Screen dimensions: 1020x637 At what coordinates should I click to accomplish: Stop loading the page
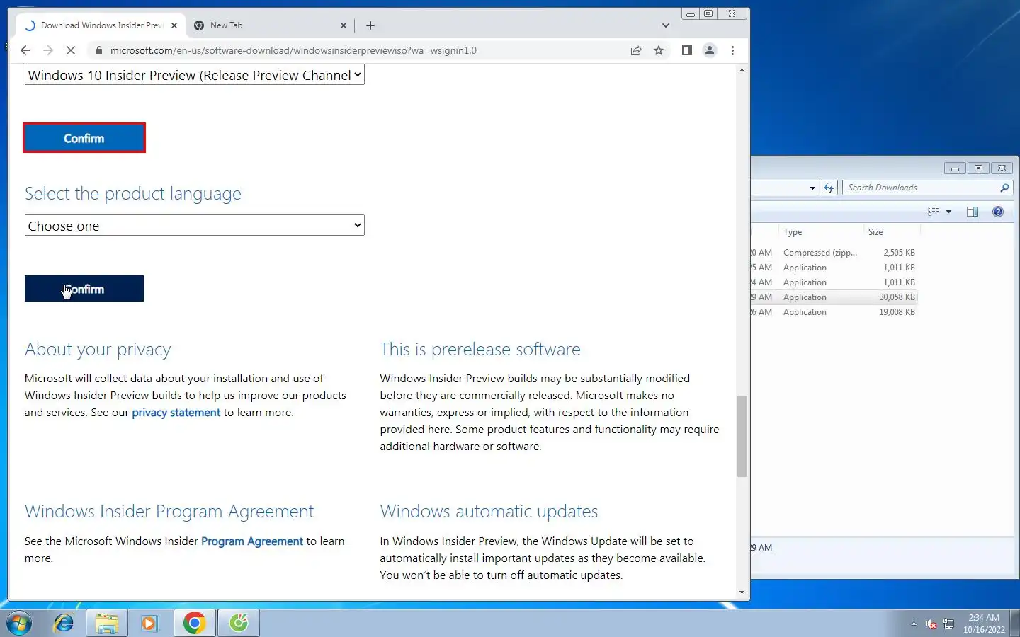71,50
